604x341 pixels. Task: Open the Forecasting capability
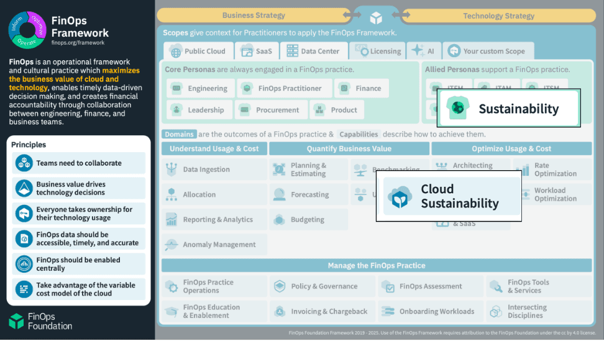[x=309, y=194]
